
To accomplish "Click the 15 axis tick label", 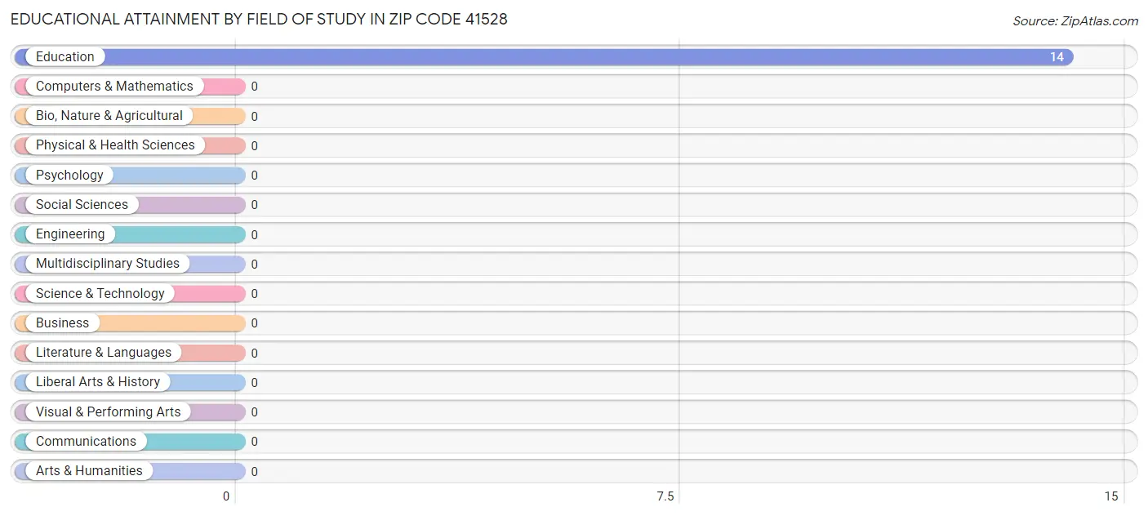I will click(1111, 496).
